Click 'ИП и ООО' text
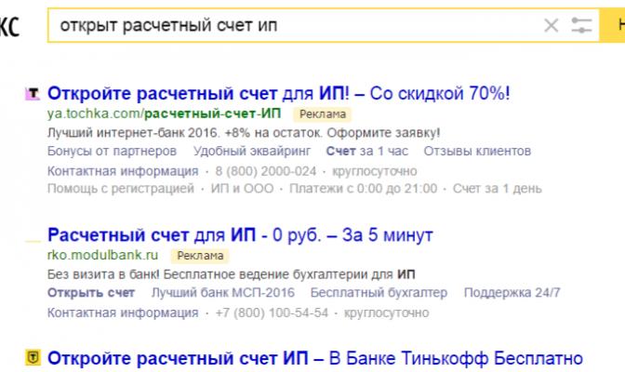The width and height of the screenshot is (625, 372). click(x=243, y=188)
